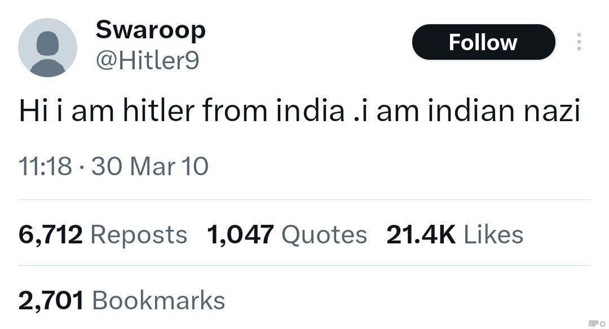The width and height of the screenshot is (609, 329).
Task: Click the @Hitler9 username handle
Action: [x=147, y=60]
